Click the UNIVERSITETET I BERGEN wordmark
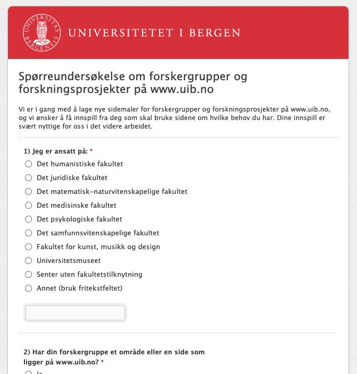The width and height of the screenshot is (357, 374). point(154,33)
